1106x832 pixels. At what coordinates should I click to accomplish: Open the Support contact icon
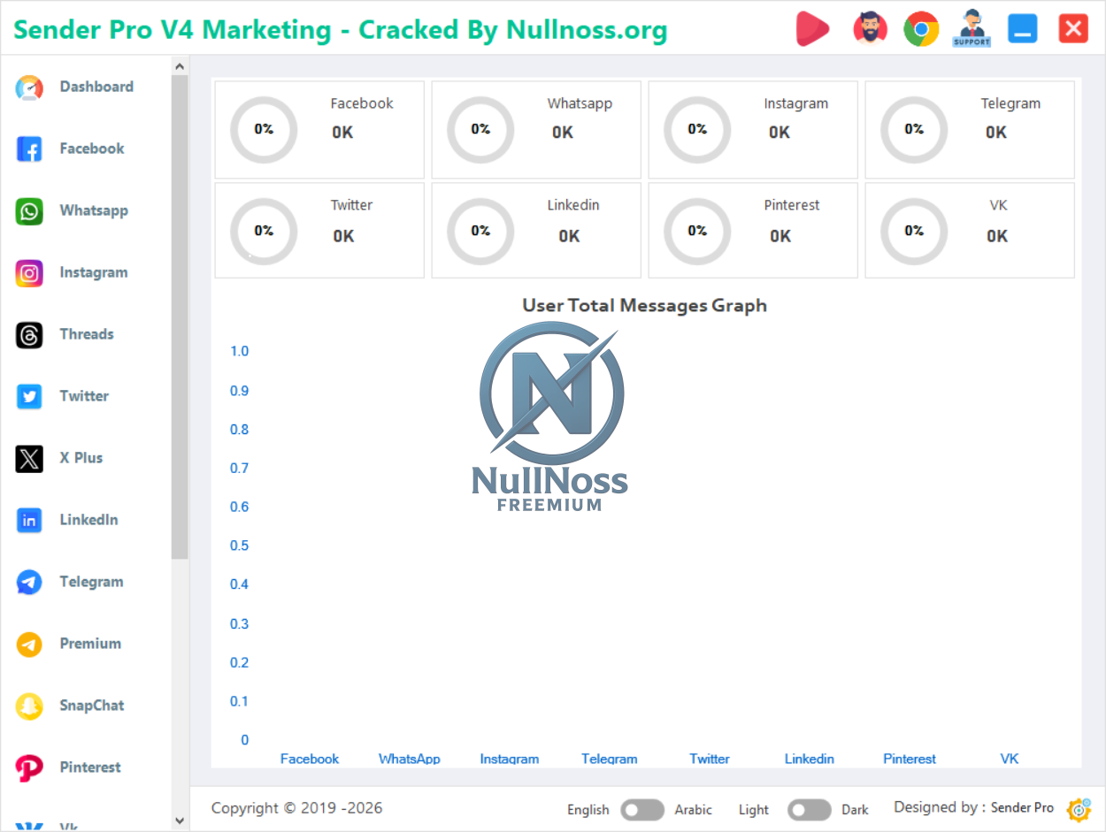(971, 28)
